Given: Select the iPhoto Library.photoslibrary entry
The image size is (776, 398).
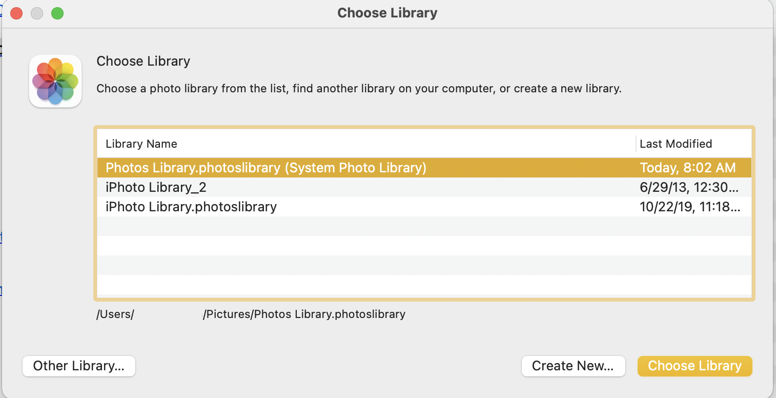Looking at the screenshot, I should point(191,207).
